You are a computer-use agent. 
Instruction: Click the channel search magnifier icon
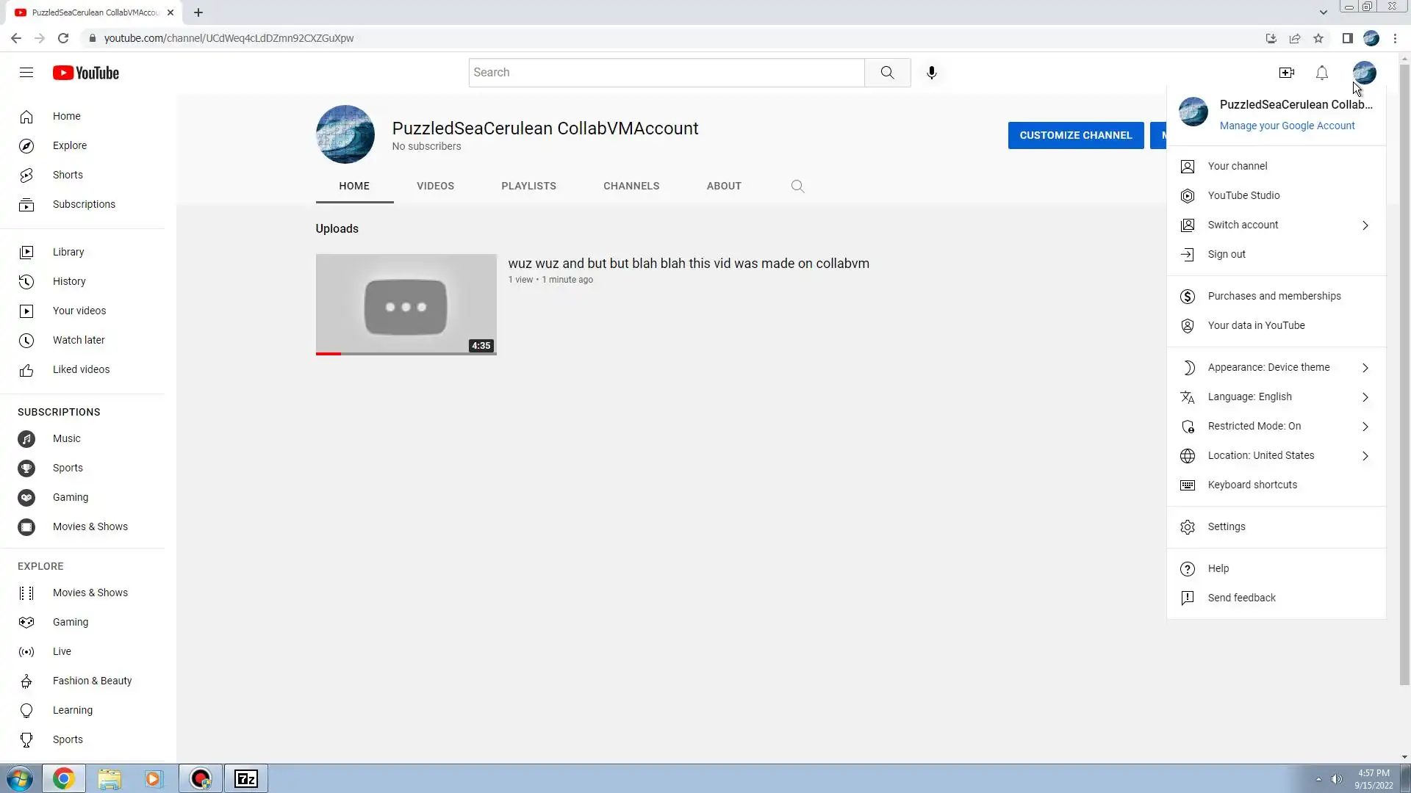[x=797, y=187]
